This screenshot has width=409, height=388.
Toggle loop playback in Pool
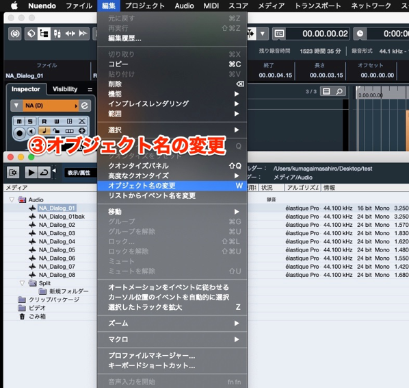pos(44,173)
